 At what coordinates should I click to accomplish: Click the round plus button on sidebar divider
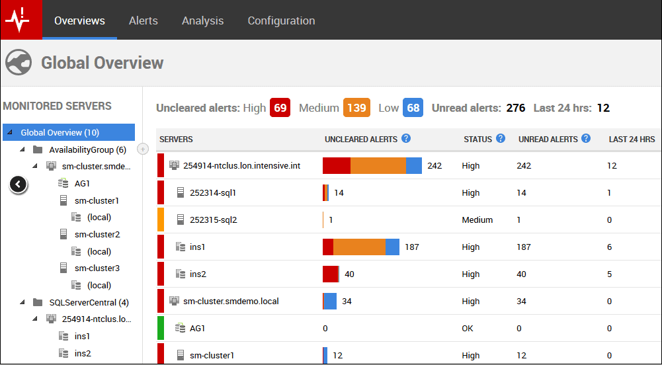[x=142, y=149]
